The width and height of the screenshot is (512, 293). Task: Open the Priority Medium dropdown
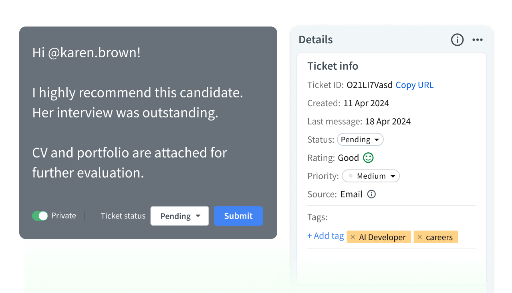click(x=371, y=176)
